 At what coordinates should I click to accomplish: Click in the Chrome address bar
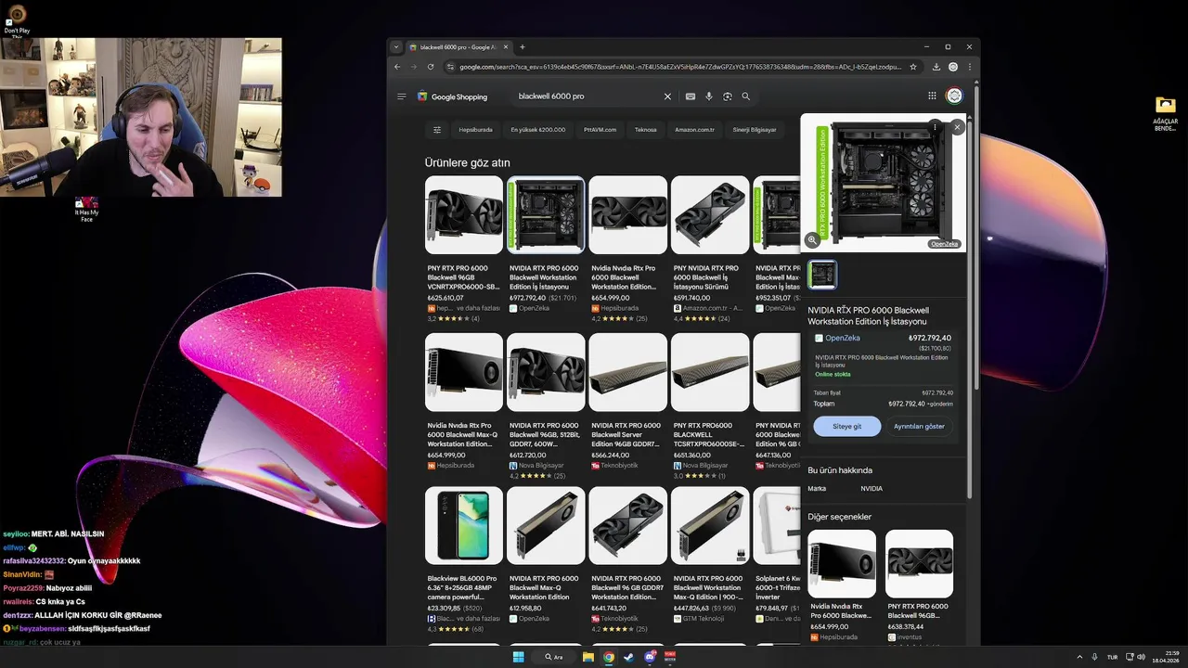[680, 67]
